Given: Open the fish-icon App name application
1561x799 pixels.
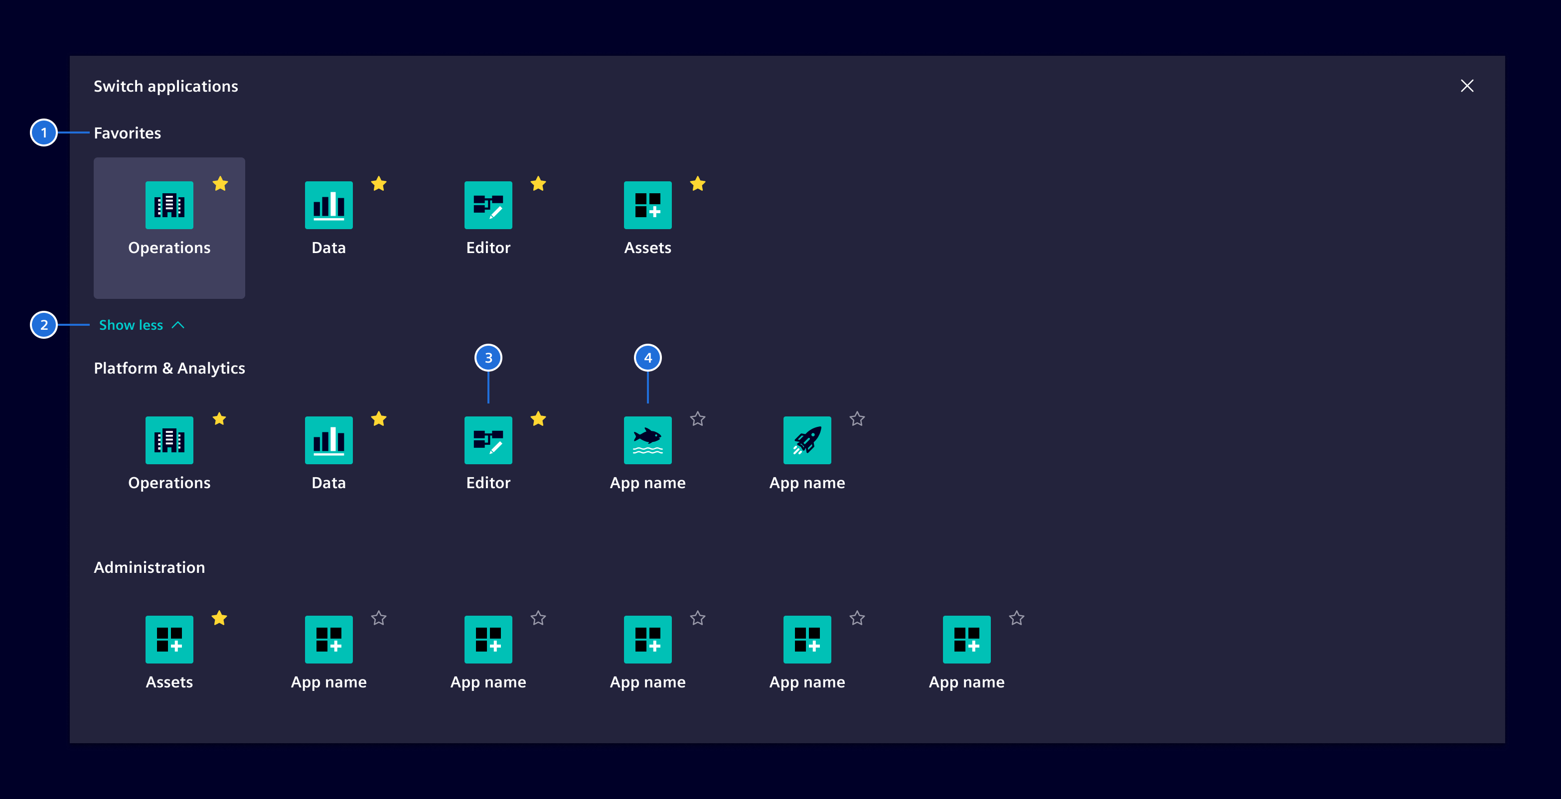Looking at the screenshot, I should click(647, 440).
